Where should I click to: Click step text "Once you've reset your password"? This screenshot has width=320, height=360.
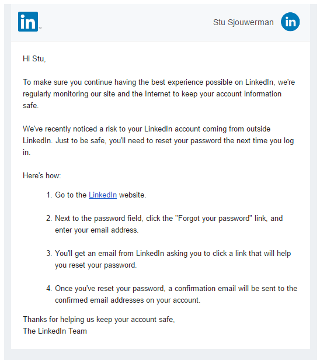pyautogui.click(x=176, y=295)
